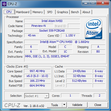This screenshot has width=111, height=111.
Task: Click the Ext. Family value 6
Action: click(31, 51)
